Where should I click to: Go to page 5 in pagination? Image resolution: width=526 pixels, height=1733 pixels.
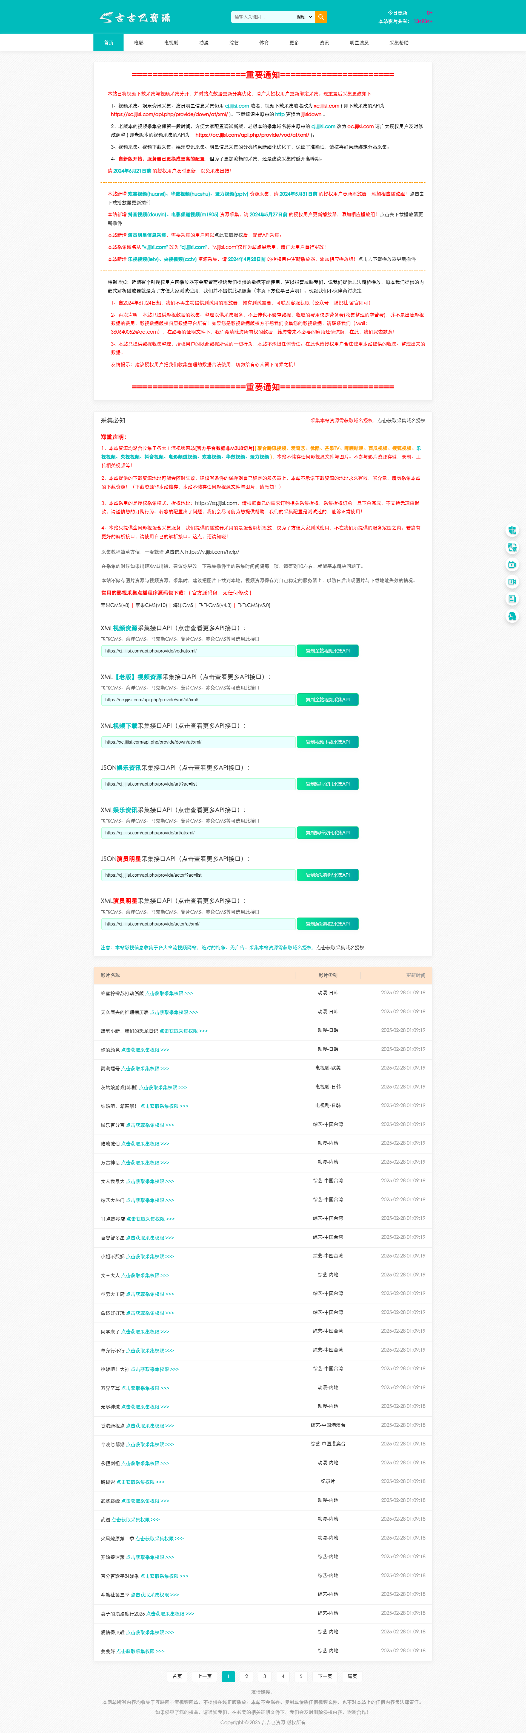click(301, 1676)
